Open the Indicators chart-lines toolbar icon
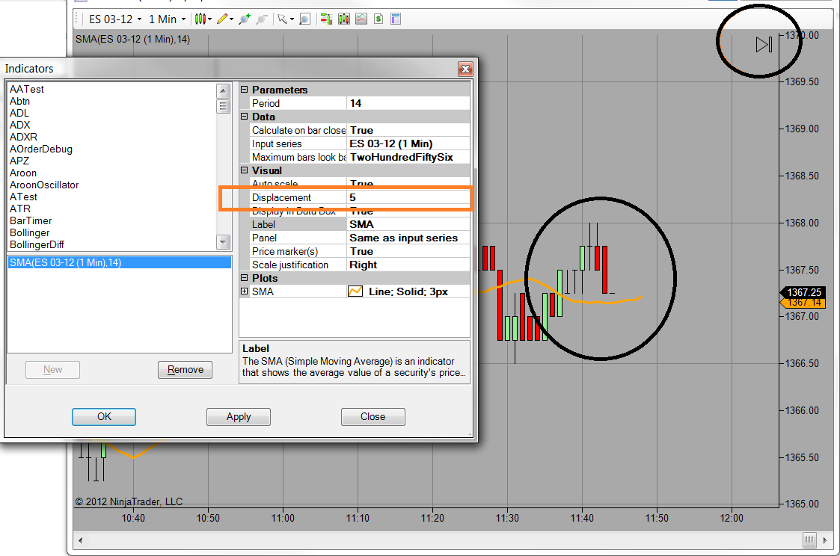Viewport: 840px width, 556px height. 361,19
